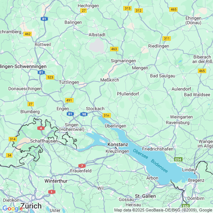
Task: Click the St. Gallen city label
Action: [x=146, y=196]
